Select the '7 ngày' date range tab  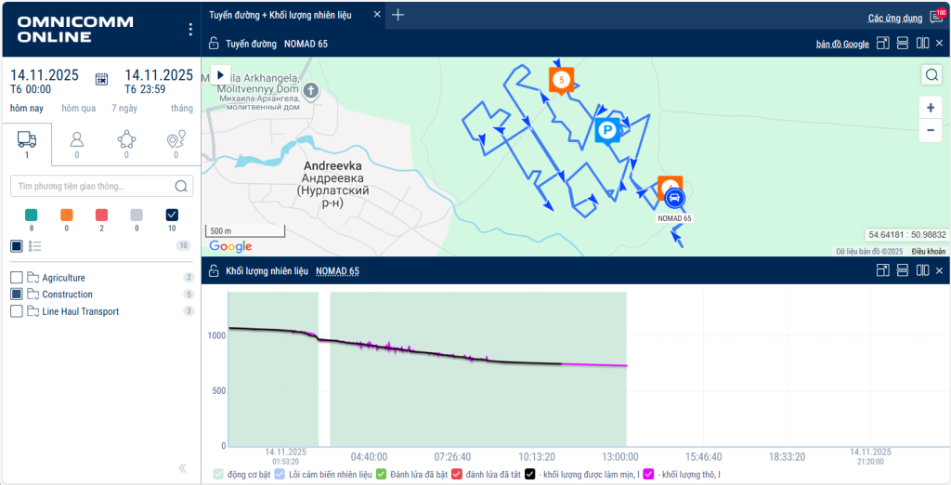pyautogui.click(x=125, y=109)
